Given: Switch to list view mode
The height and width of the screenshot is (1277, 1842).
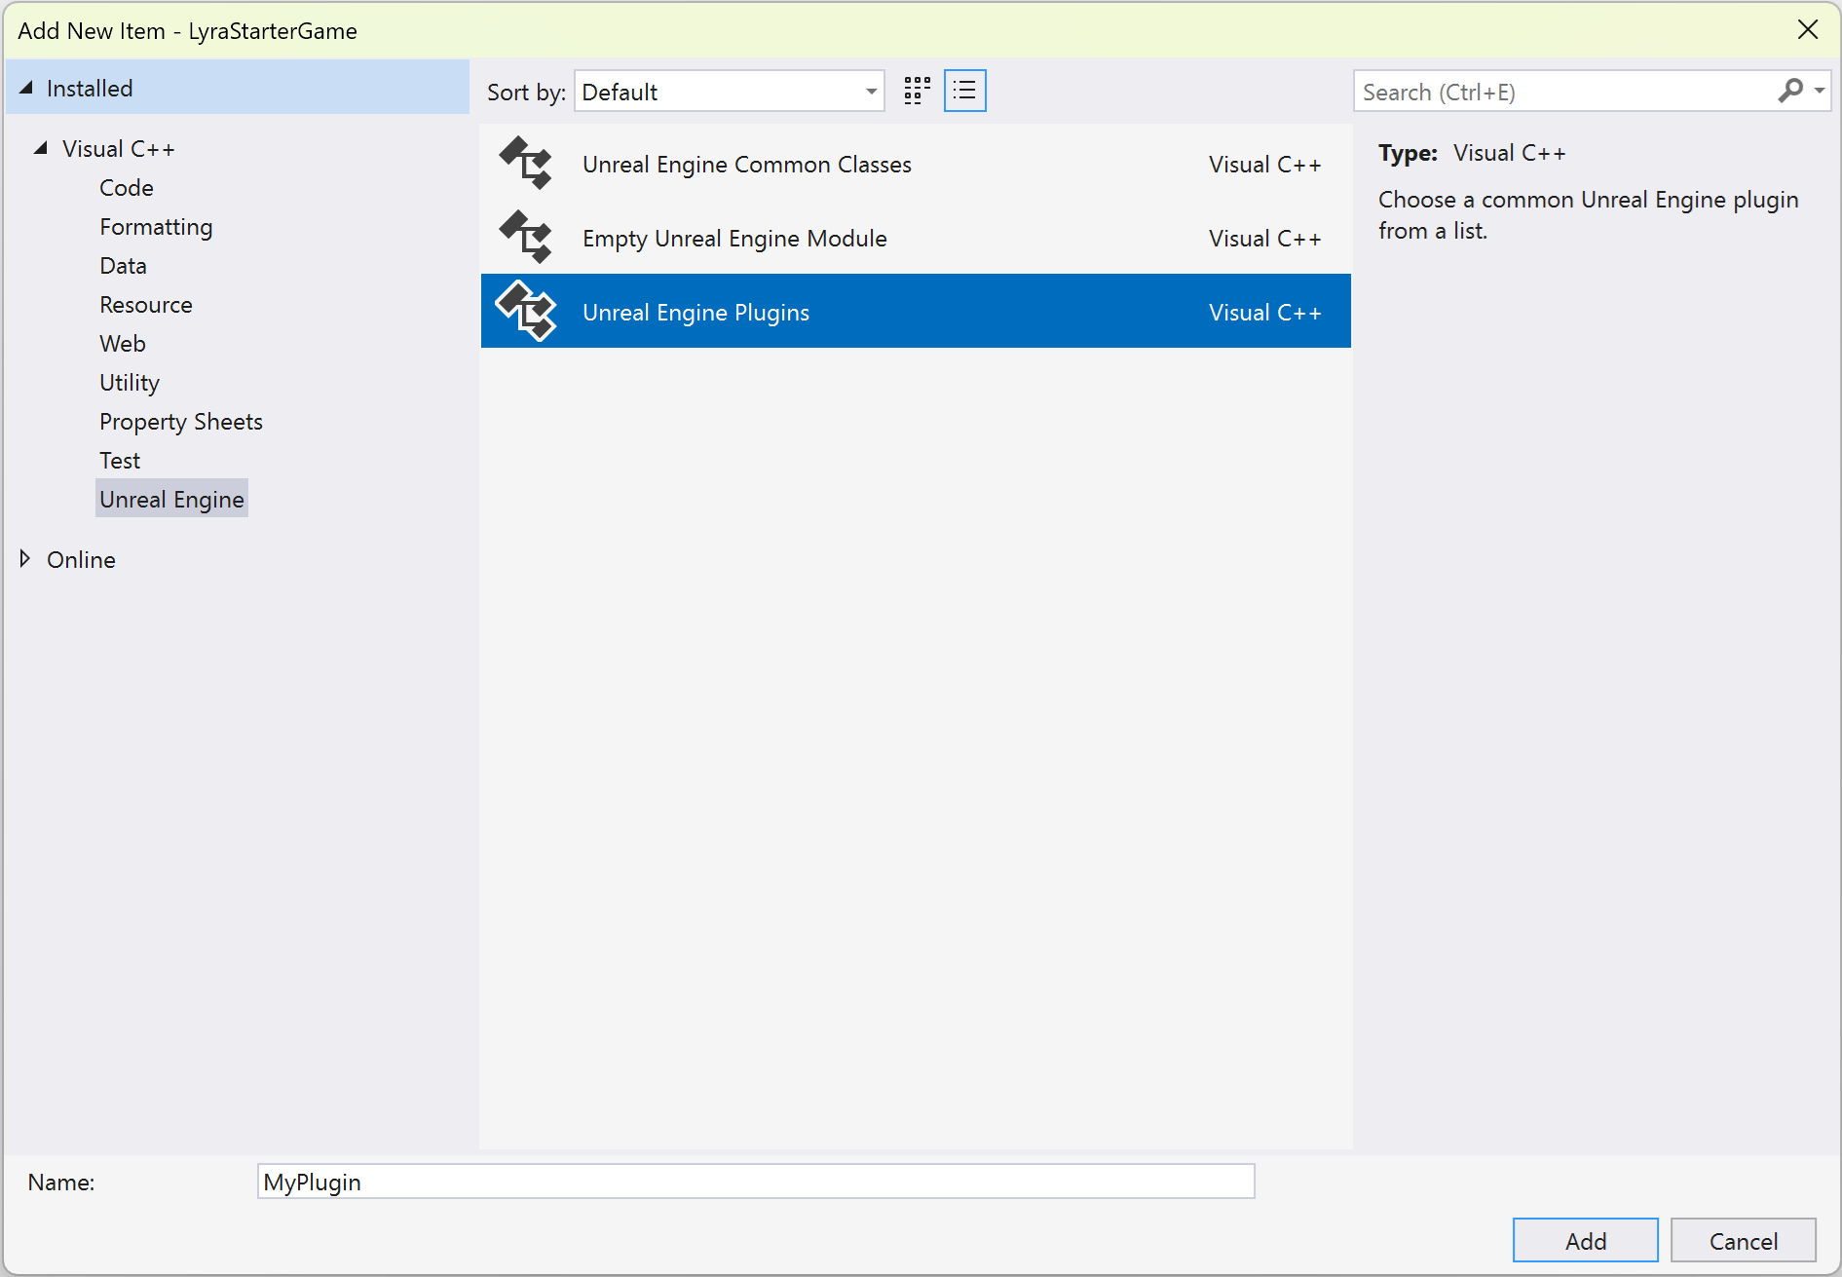Looking at the screenshot, I should (964, 91).
